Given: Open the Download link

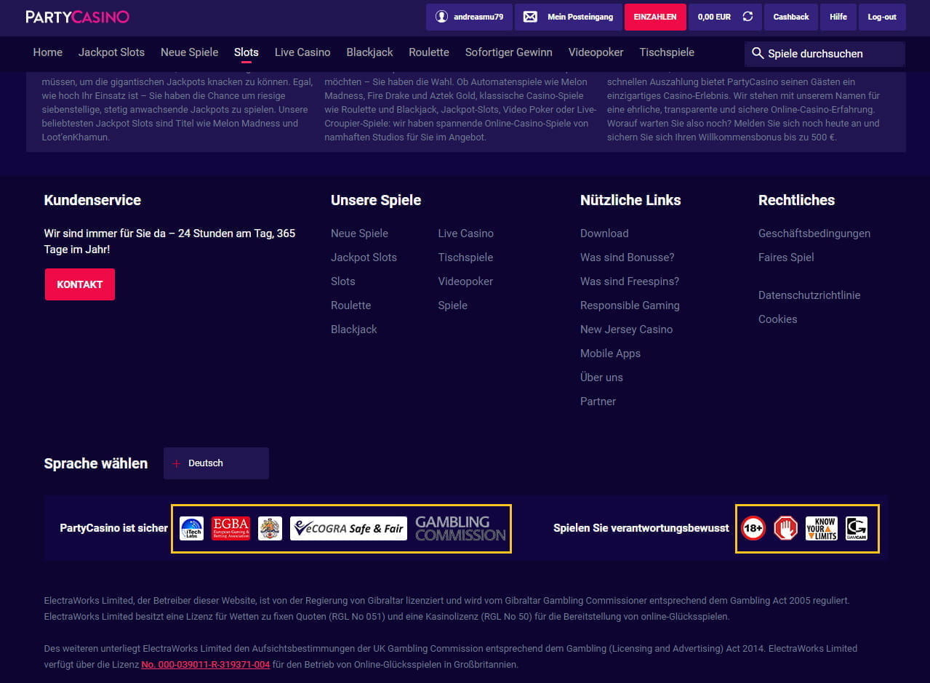Looking at the screenshot, I should 604,233.
